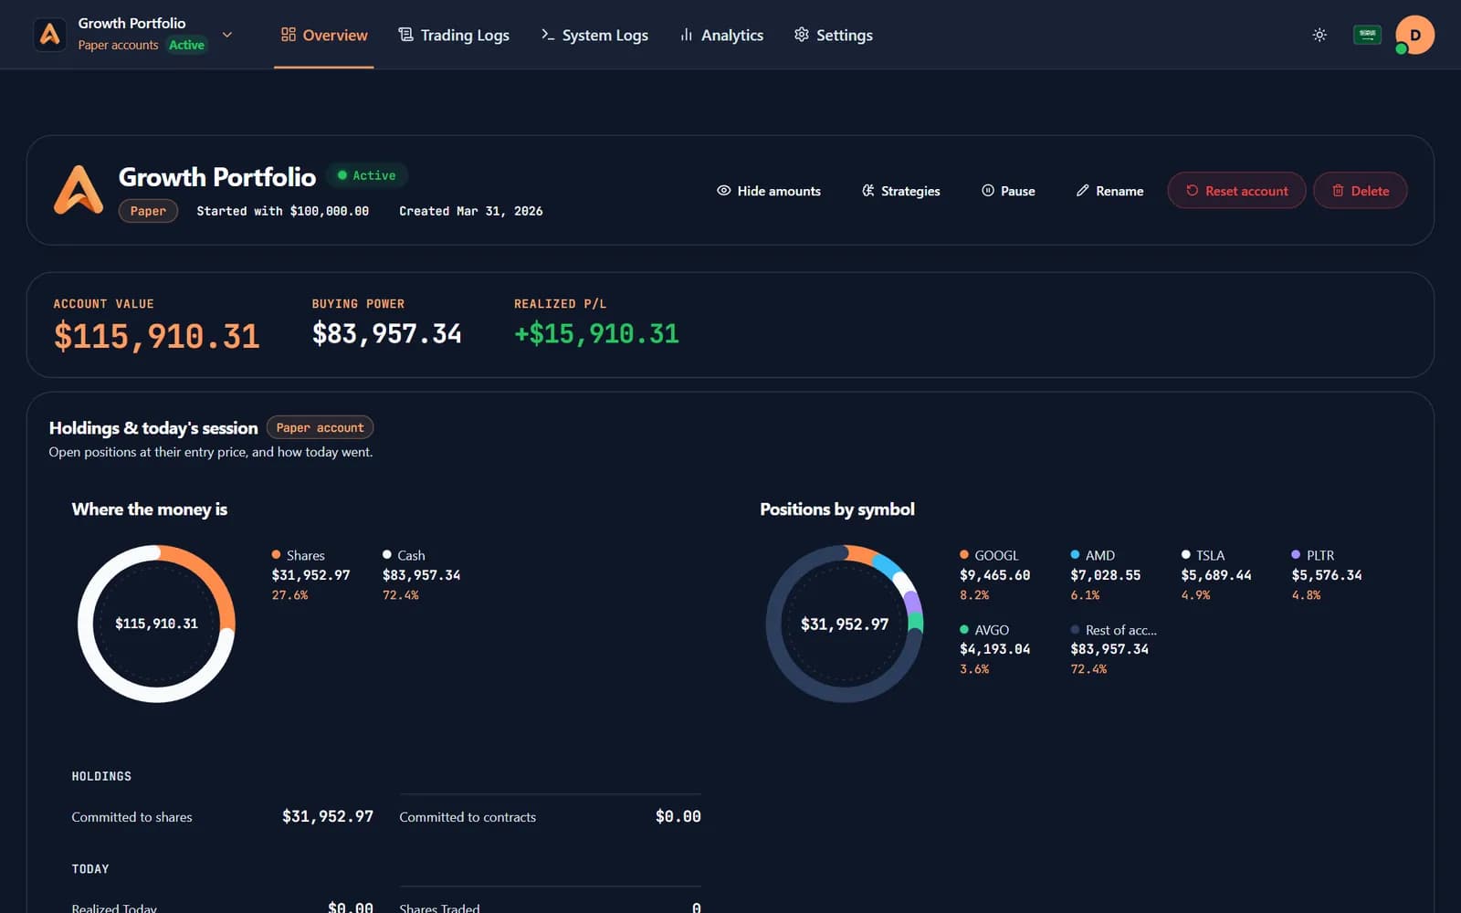Click the Committed to shares $31,952.97 value

point(328,816)
